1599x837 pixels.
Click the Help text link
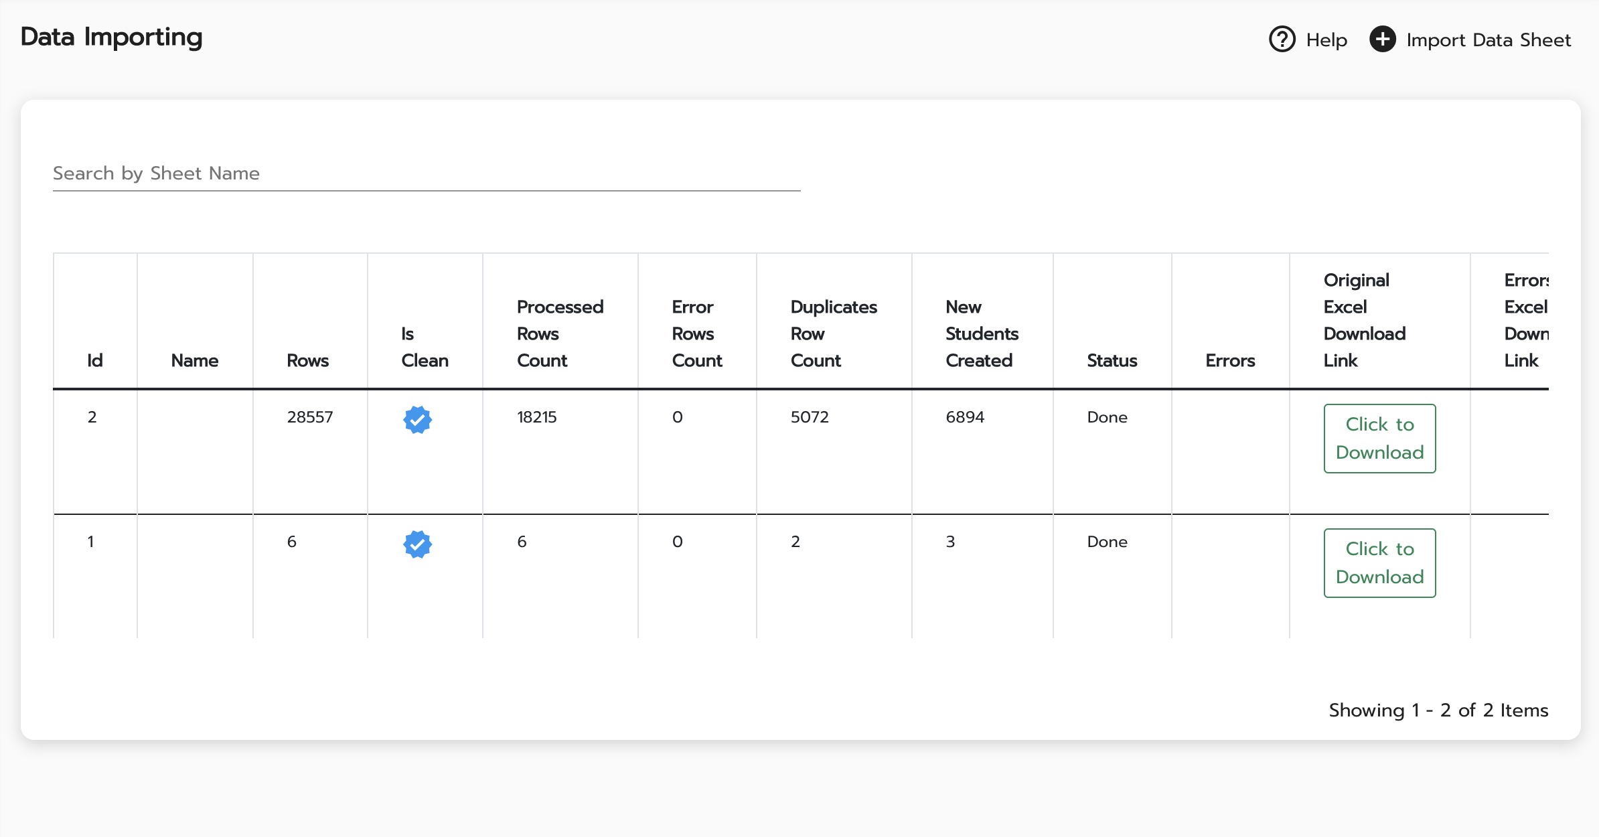point(1326,40)
